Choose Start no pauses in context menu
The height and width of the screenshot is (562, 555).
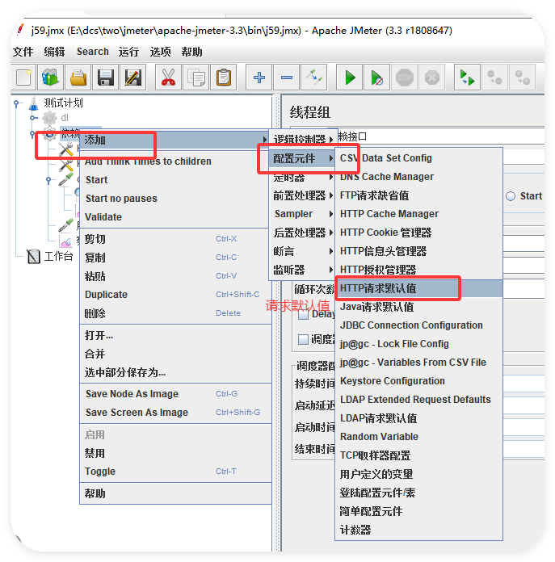pos(175,198)
